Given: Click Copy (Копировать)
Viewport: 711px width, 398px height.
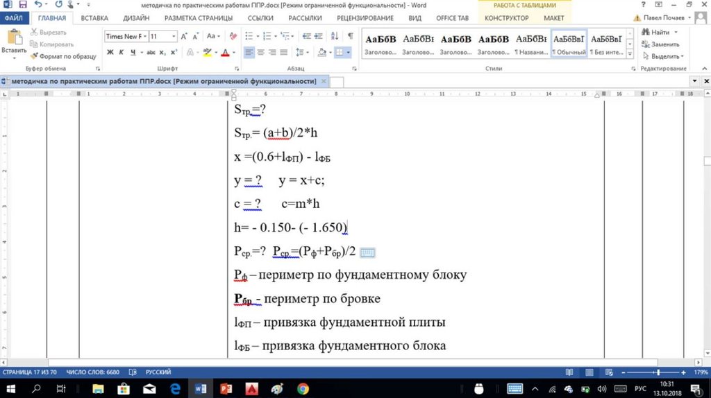Looking at the screenshot, I should pos(51,44).
